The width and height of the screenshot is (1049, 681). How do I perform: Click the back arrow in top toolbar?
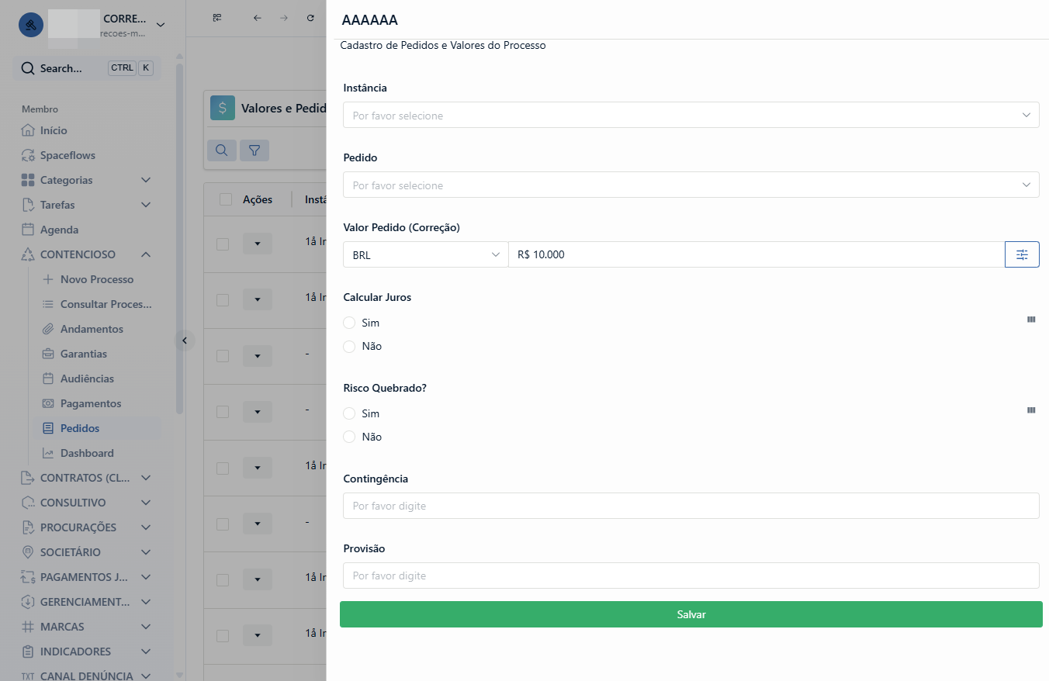click(x=258, y=18)
